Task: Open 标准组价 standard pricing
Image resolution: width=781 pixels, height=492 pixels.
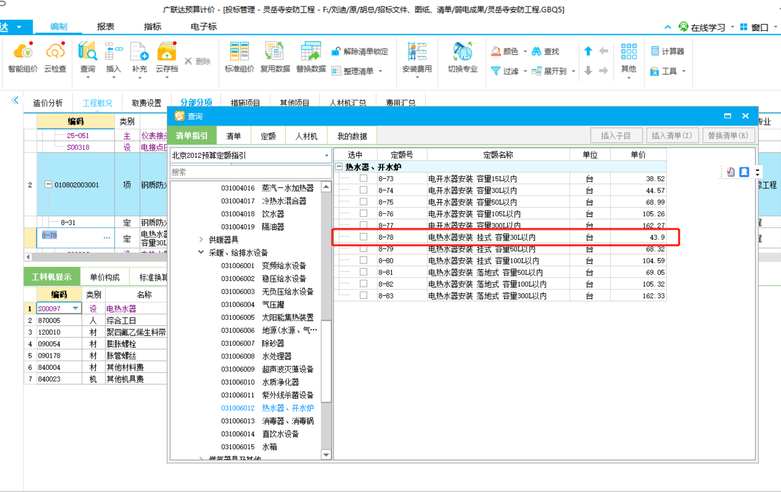Action: pyautogui.click(x=239, y=58)
